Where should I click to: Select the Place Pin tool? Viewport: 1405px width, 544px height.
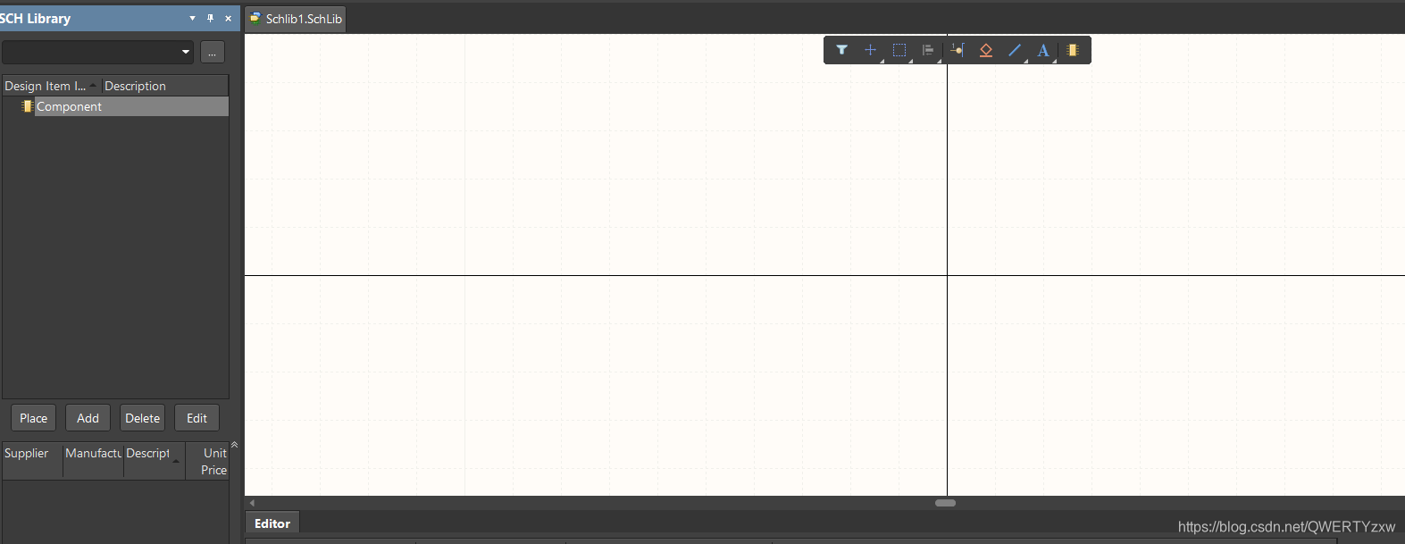point(958,50)
